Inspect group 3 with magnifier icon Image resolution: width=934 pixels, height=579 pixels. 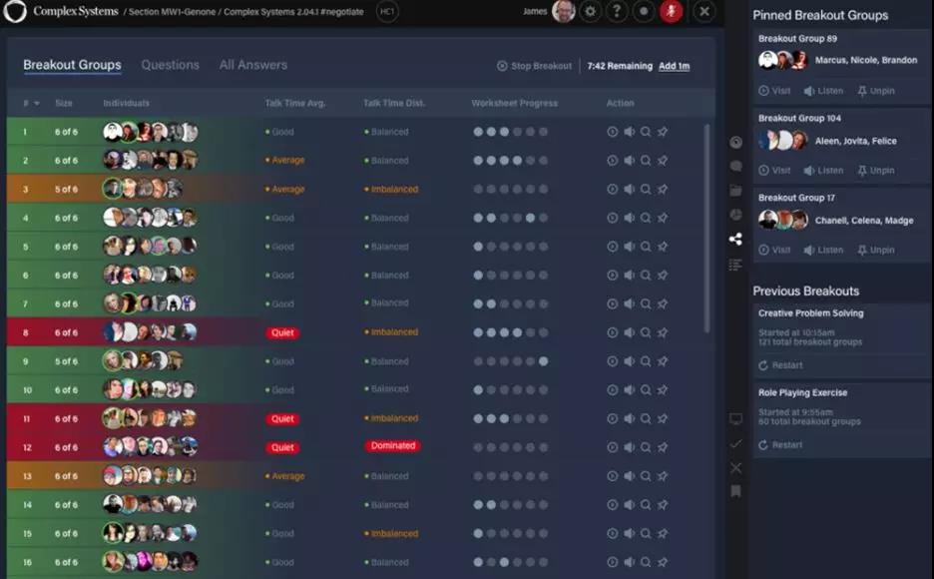(x=646, y=189)
